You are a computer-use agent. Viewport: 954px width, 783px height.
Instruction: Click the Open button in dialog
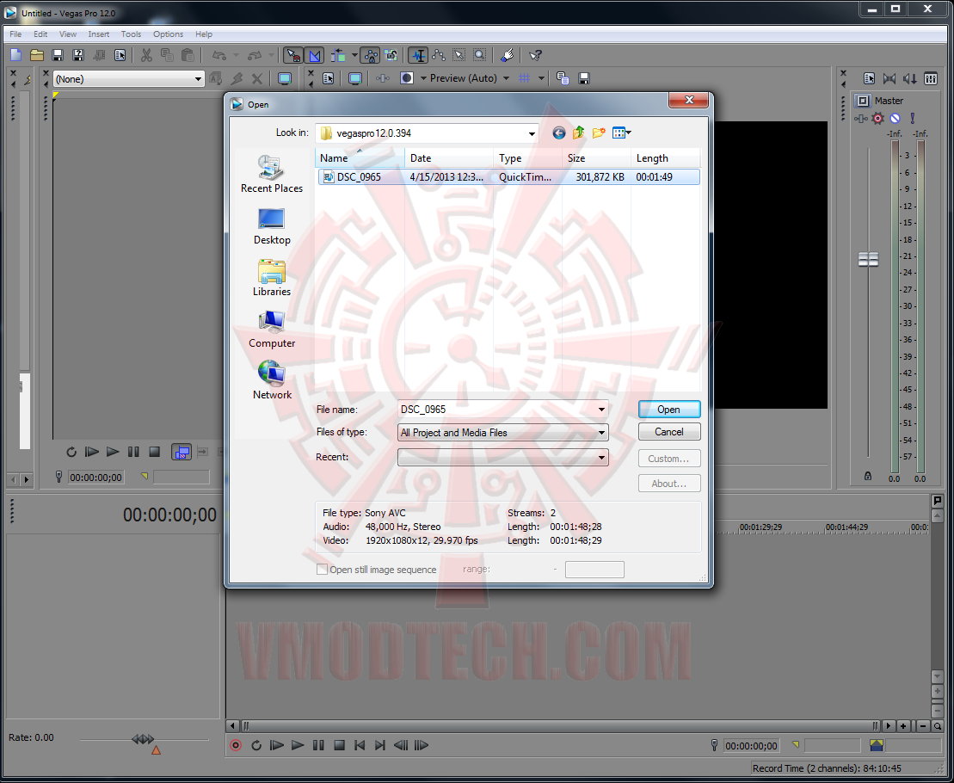669,410
